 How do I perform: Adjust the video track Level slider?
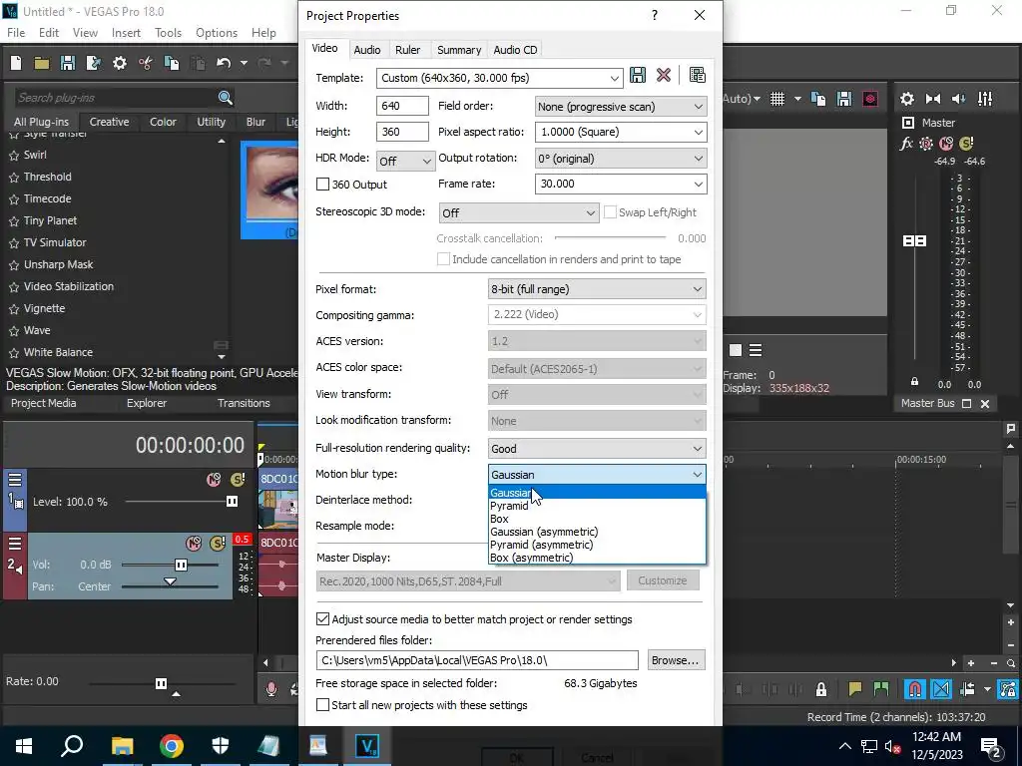232,502
